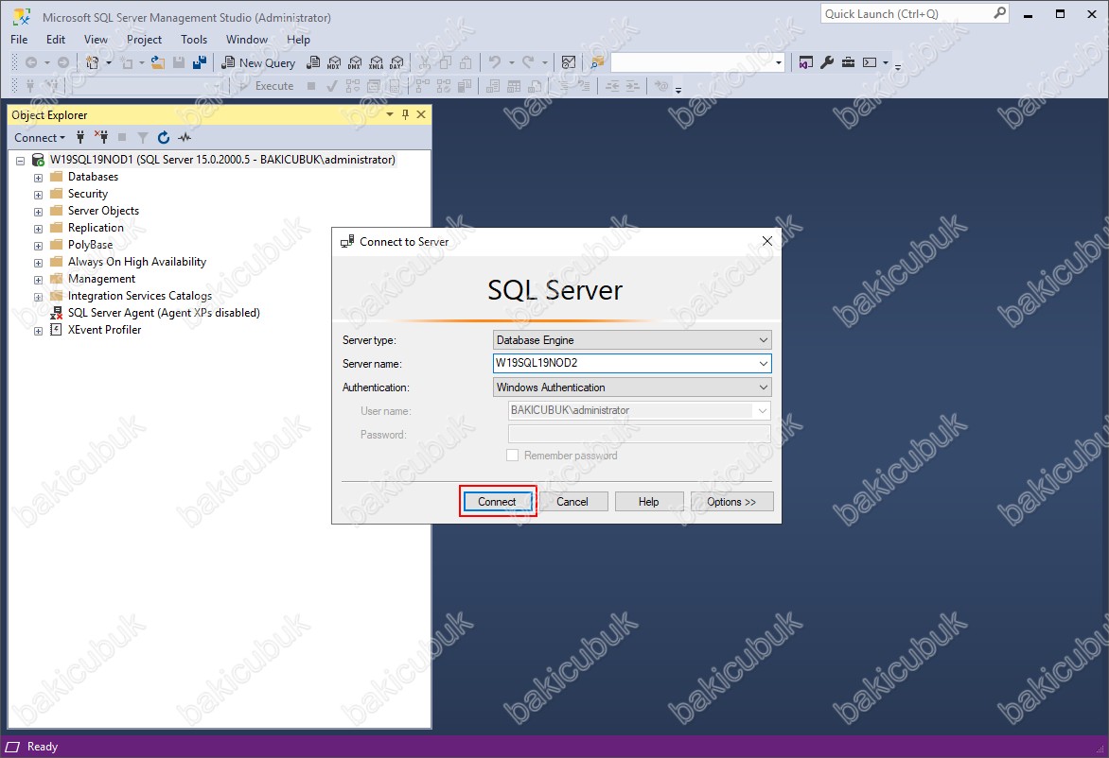Open the Server name dropdown arrow
This screenshot has width=1109, height=758.
(763, 363)
